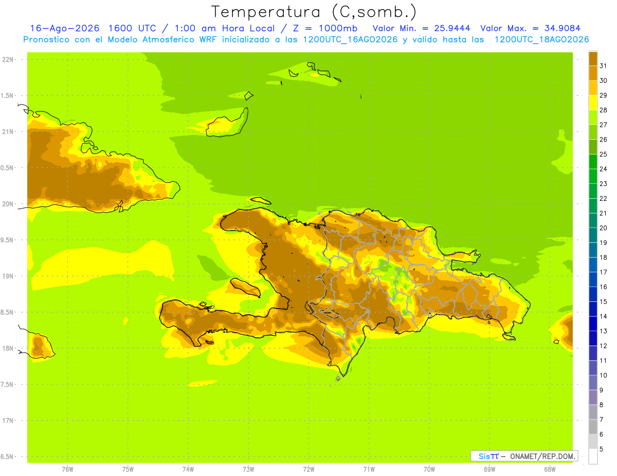
Task: Click the legend swatch between 20 and 21
Action: click(593, 220)
